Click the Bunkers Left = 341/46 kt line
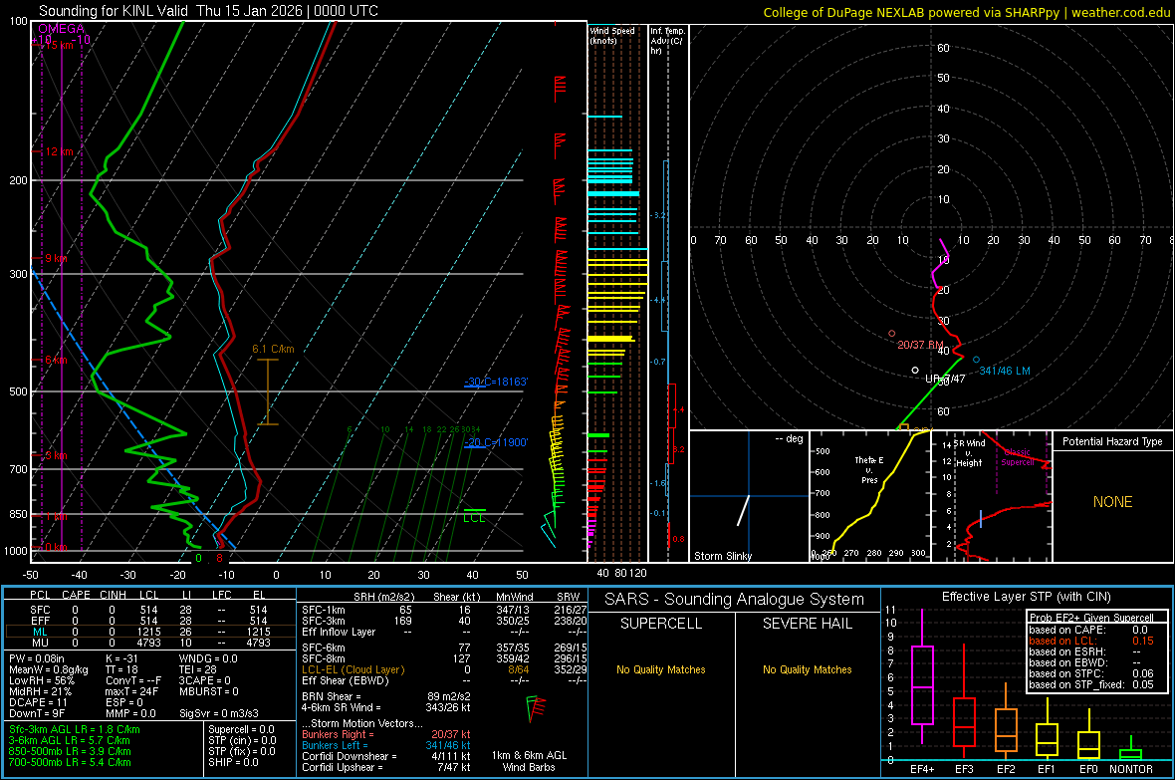 [x=386, y=745]
